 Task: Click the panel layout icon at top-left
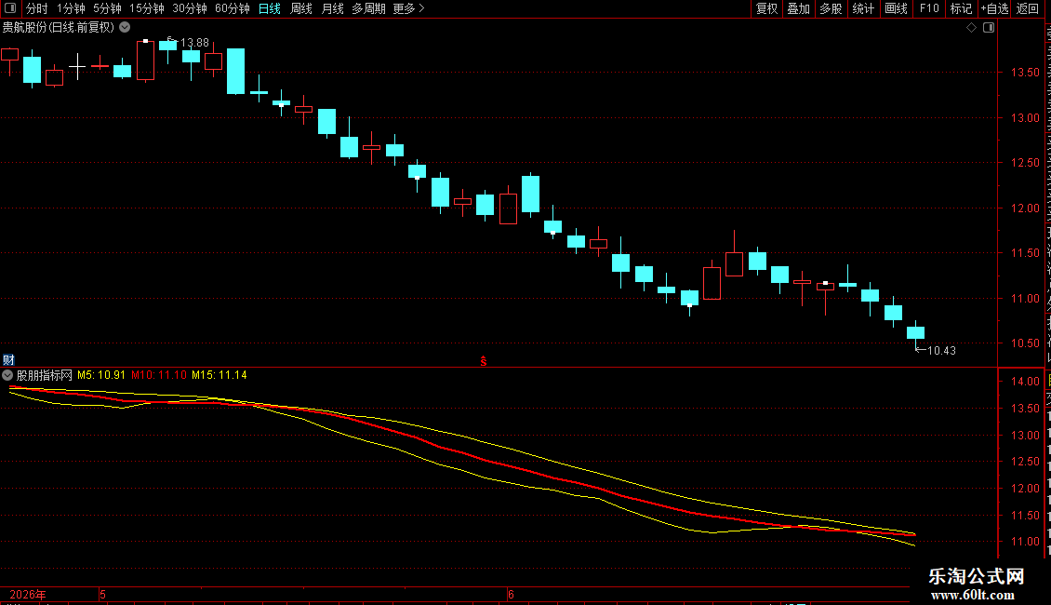click(x=10, y=8)
